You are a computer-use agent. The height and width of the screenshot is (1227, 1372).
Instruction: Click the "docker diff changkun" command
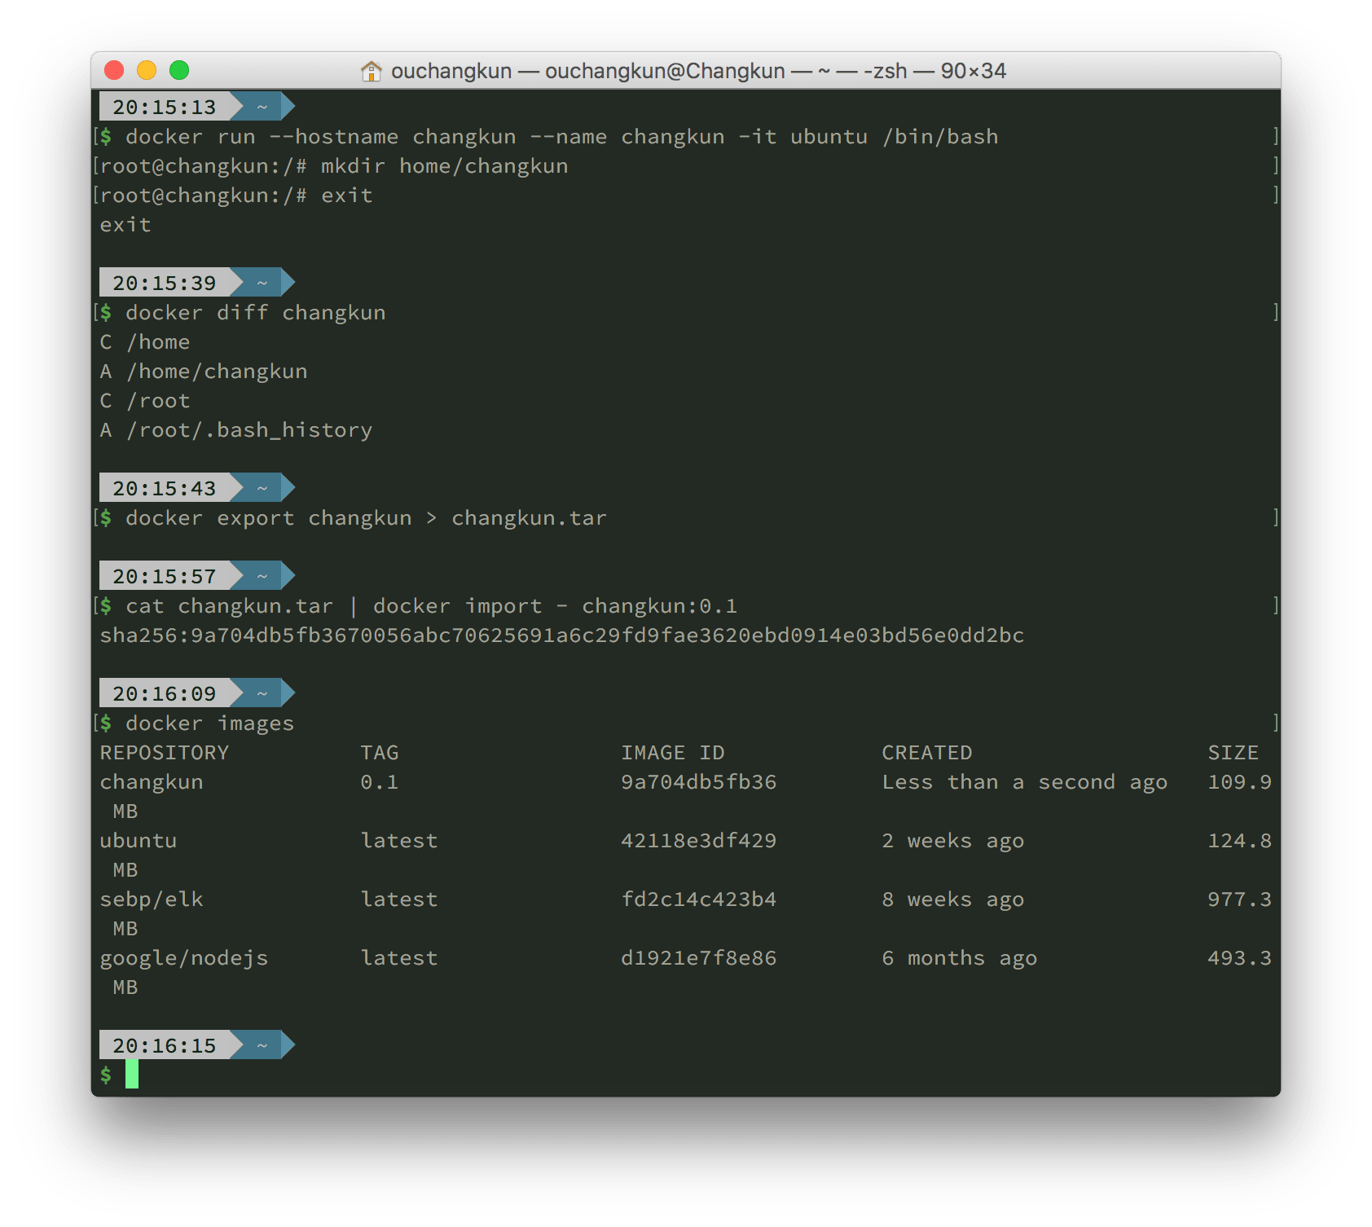pos(255,313)
